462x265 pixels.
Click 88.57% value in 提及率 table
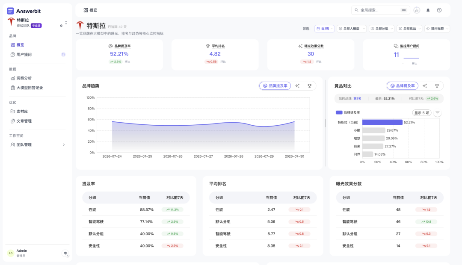point(147,209)
